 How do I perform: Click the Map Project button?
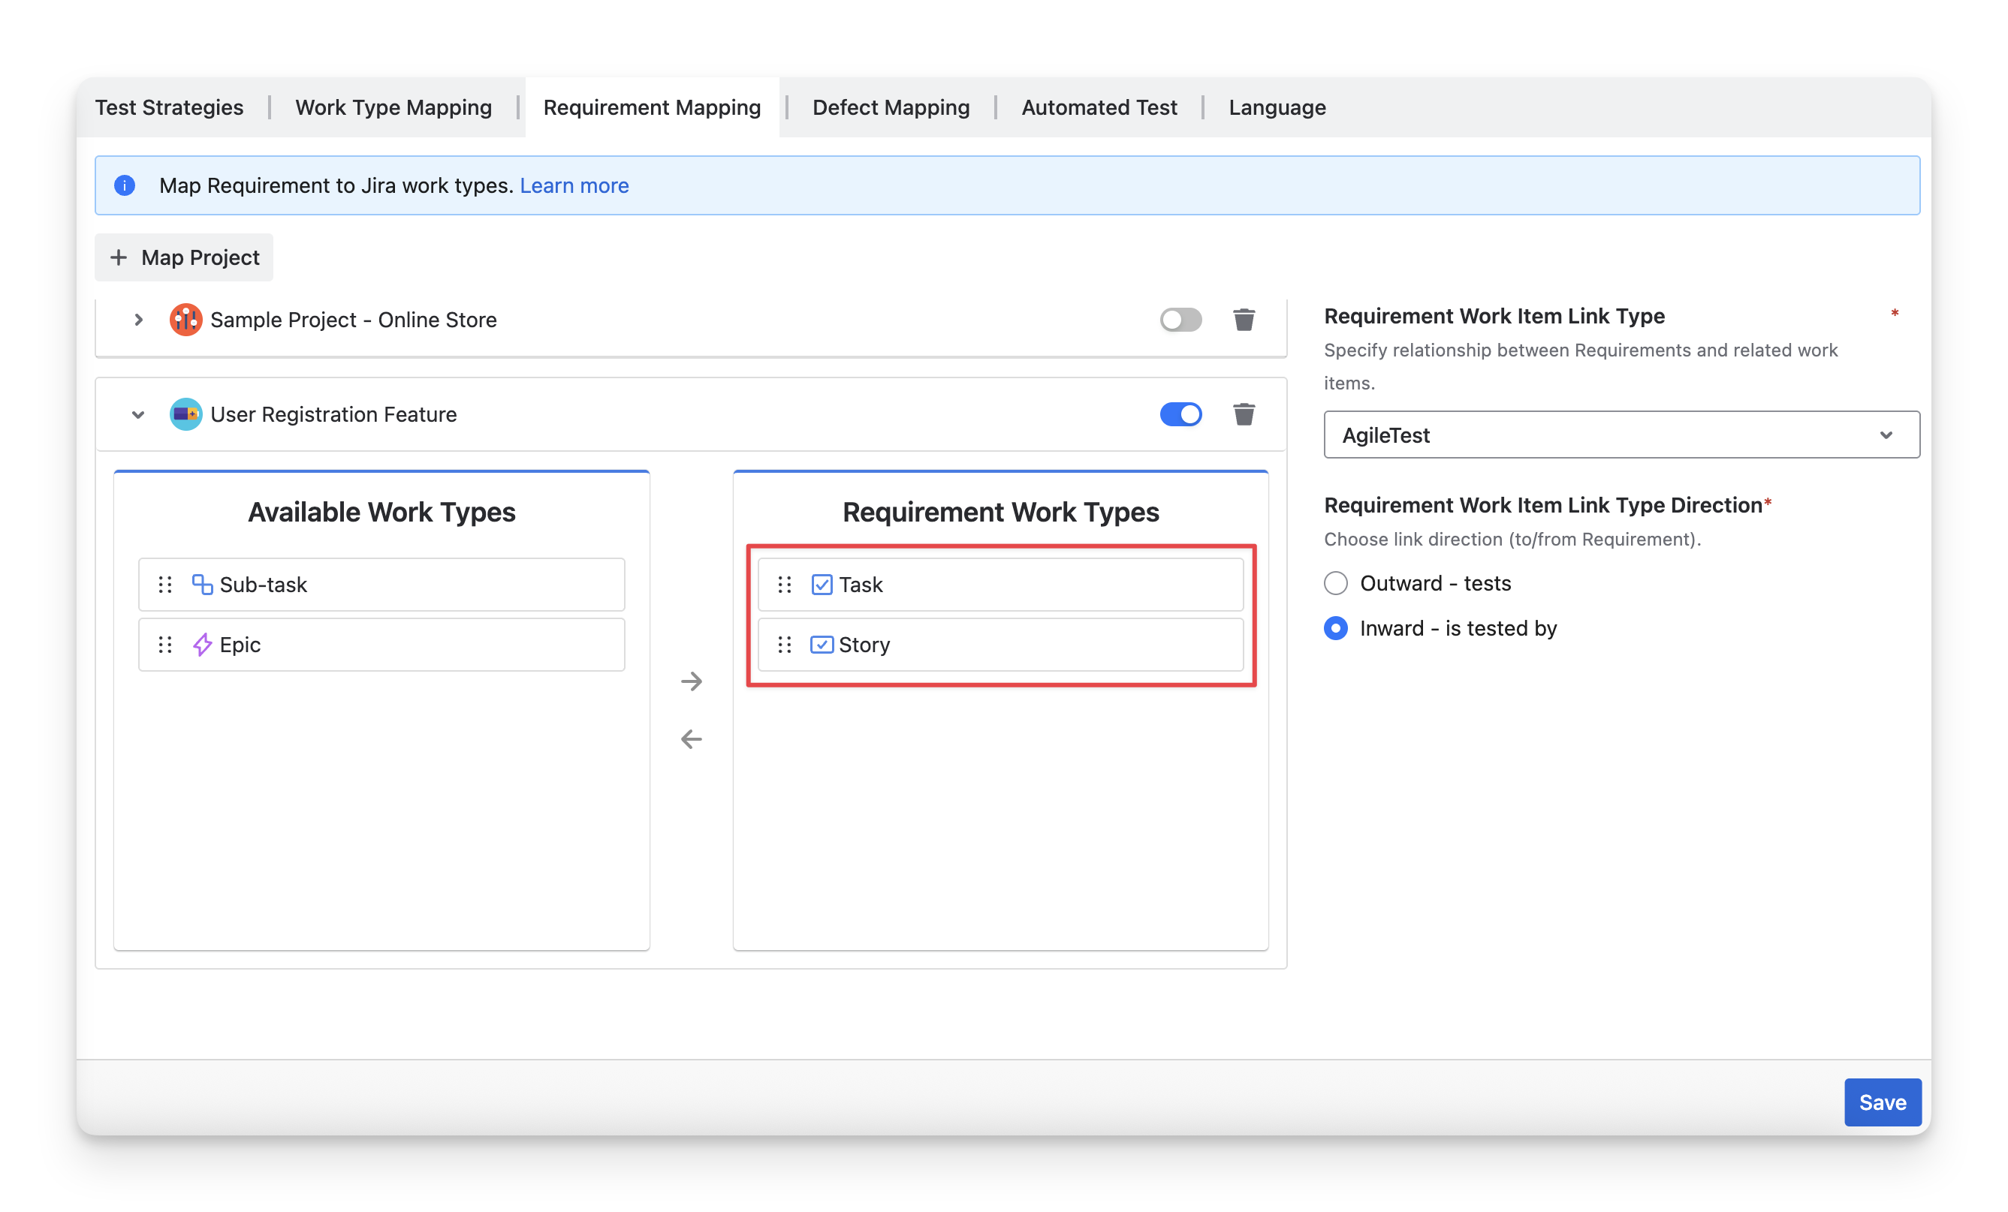coord(184,257)
